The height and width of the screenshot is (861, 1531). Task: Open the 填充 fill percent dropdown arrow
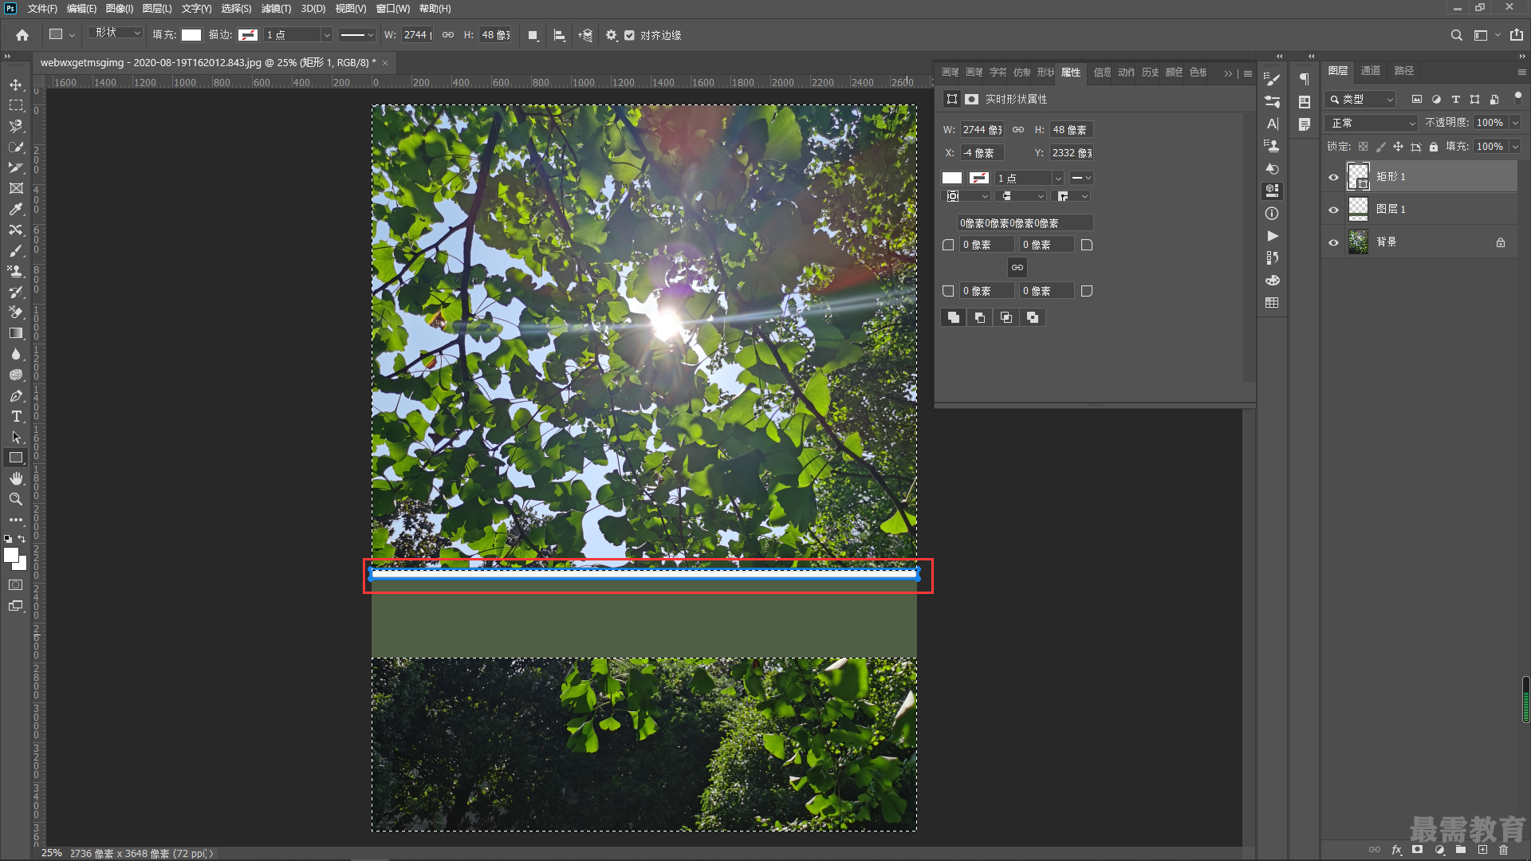point(1515,147)
